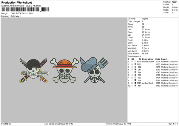Select the gray swatch in stop row 5
179x126 pixels.
pyautogui.click(x=135, y=72)
